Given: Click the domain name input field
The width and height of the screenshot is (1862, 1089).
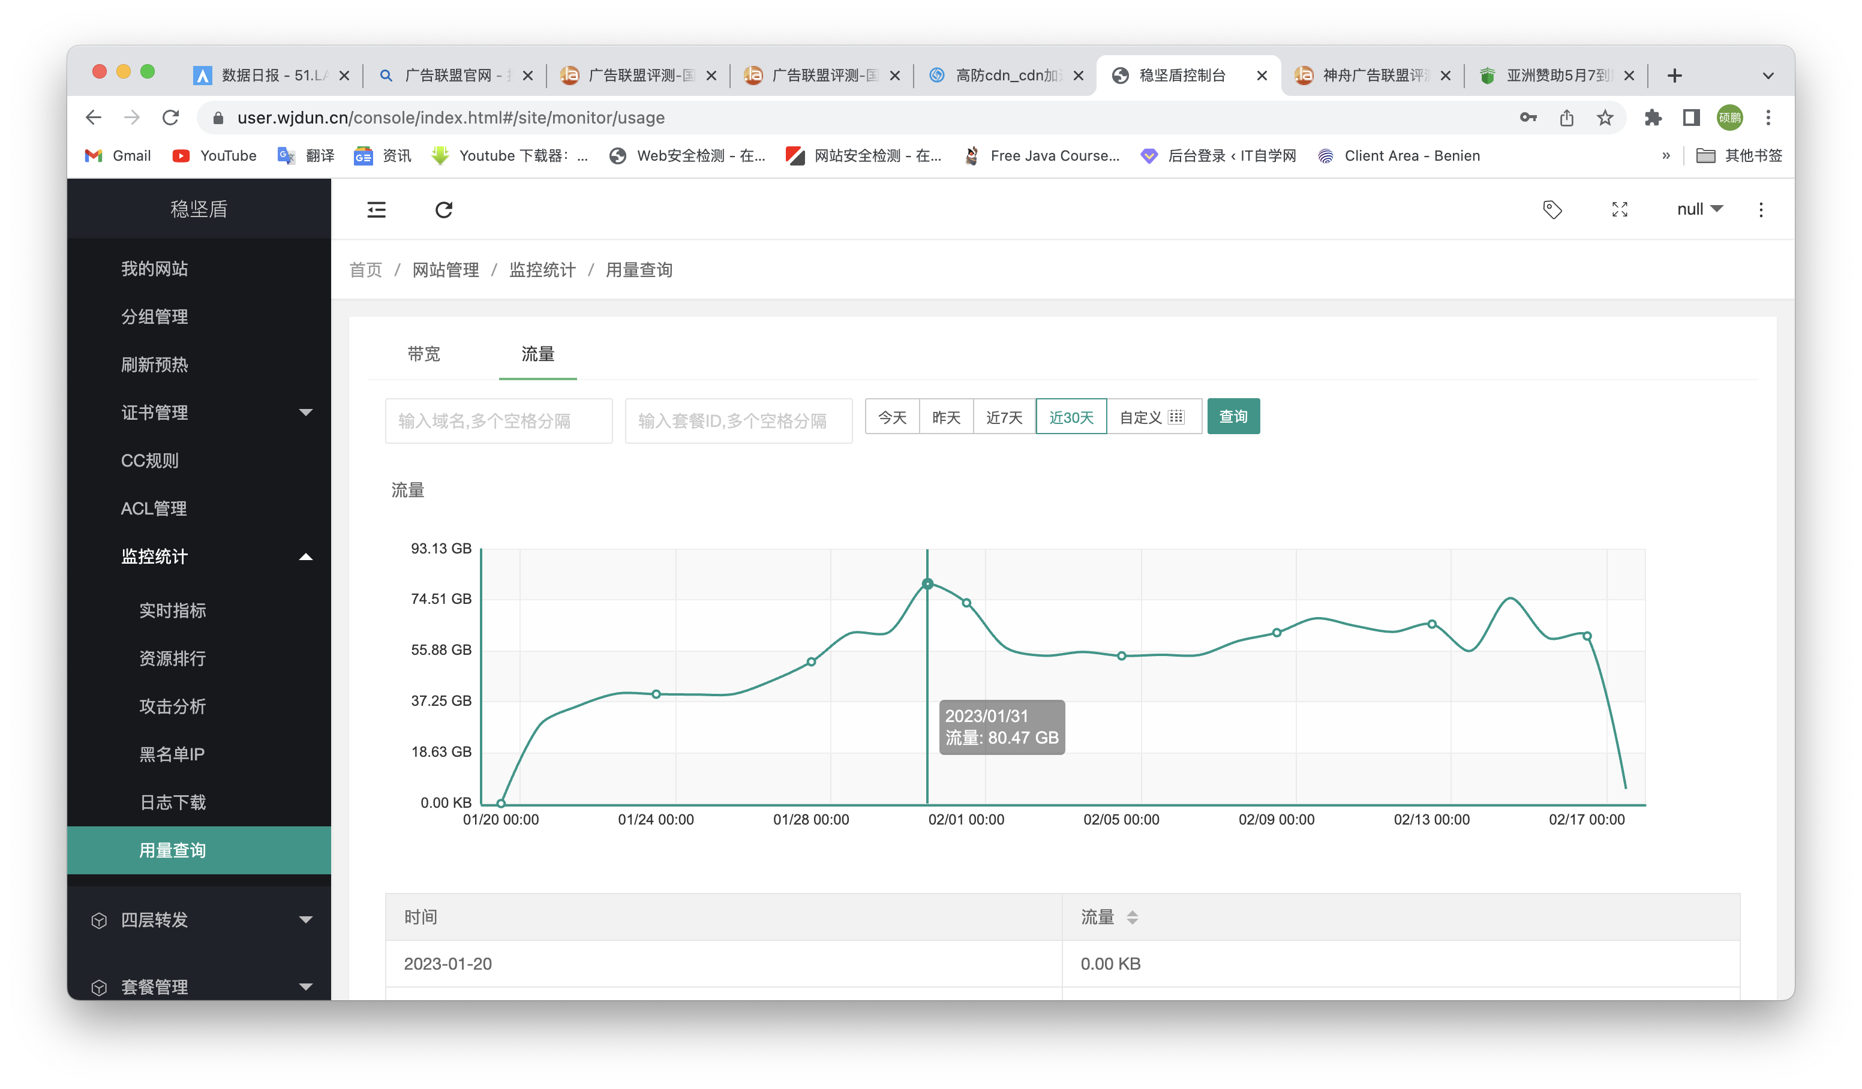Looking at the screenshot, I should click(x=499, y=417).
